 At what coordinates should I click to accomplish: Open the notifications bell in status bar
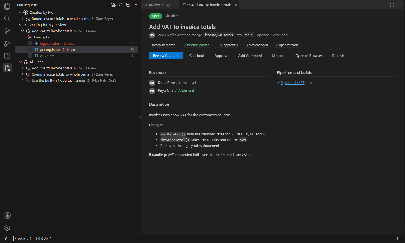pyautogui.click(x=399, y=239)
